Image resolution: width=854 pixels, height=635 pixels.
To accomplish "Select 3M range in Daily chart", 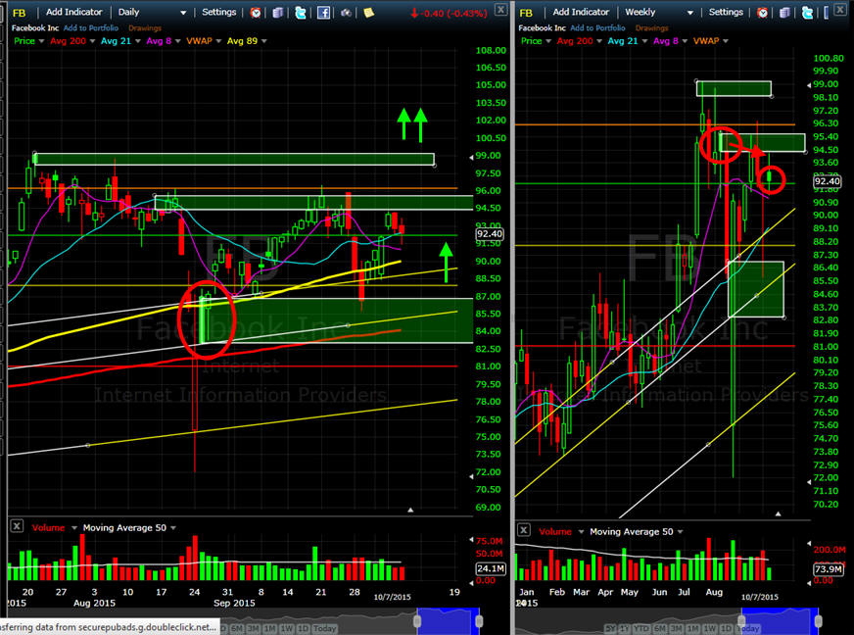I will click(254, 628).
